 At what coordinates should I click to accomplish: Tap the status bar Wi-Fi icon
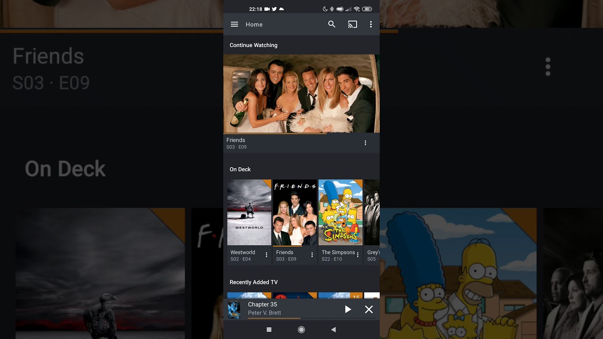(x=357, y=9)
